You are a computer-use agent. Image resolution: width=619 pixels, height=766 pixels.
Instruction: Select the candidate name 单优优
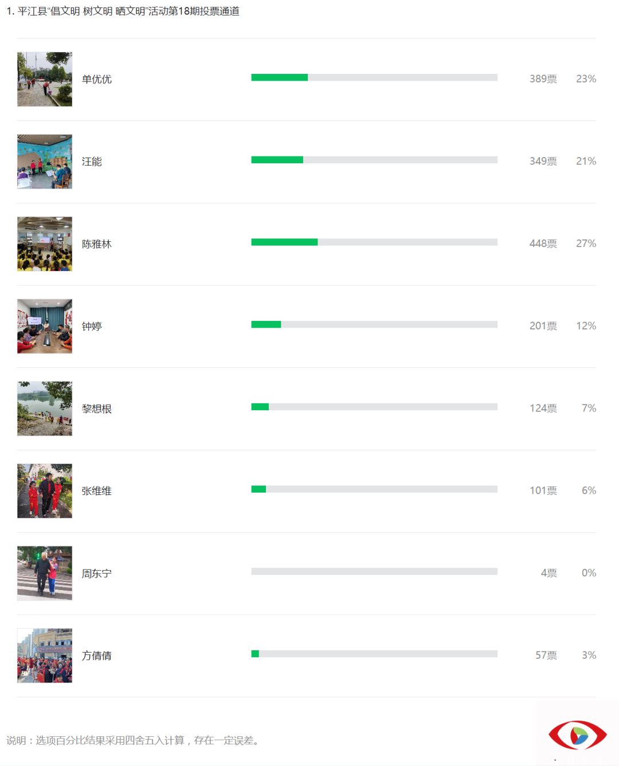pos(96,79)
